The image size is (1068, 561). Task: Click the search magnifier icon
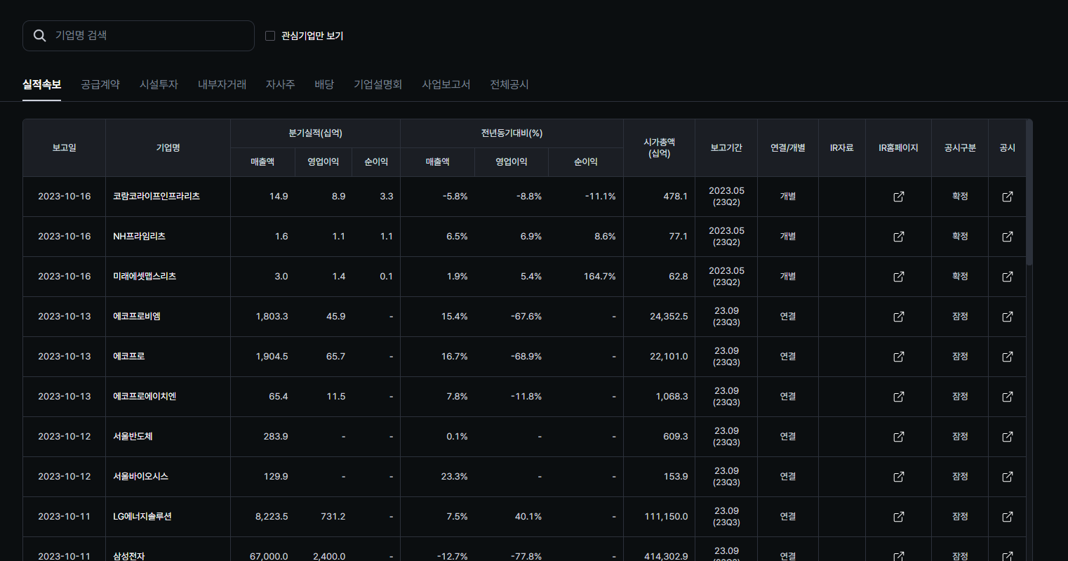click(x=40, y=36)
